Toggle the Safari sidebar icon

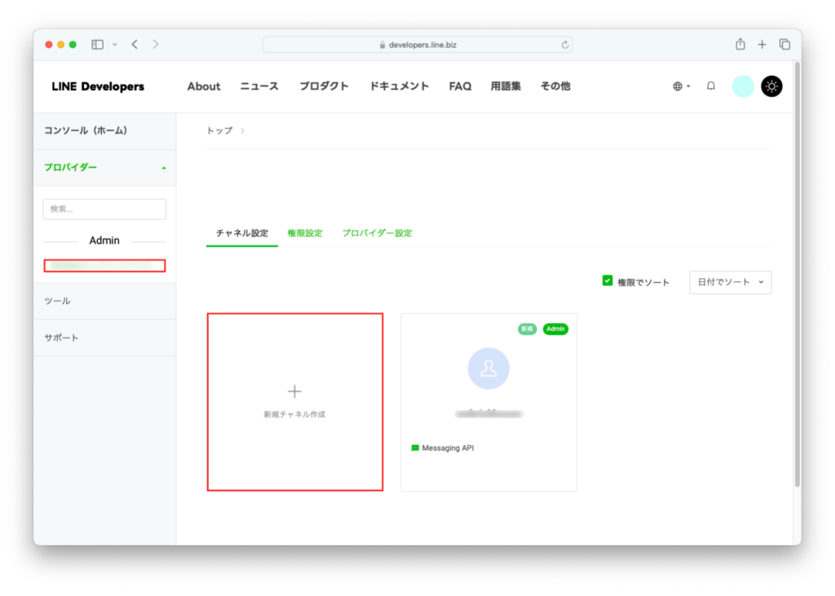coord(98,44)
